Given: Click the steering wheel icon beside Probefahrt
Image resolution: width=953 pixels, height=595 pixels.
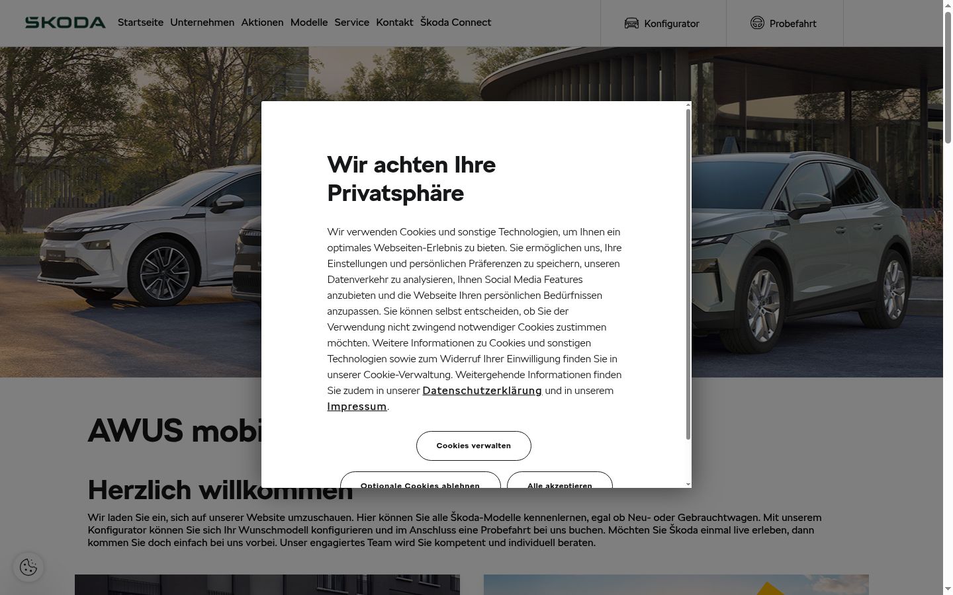Looking at the screenshot, I should (757, 22).
